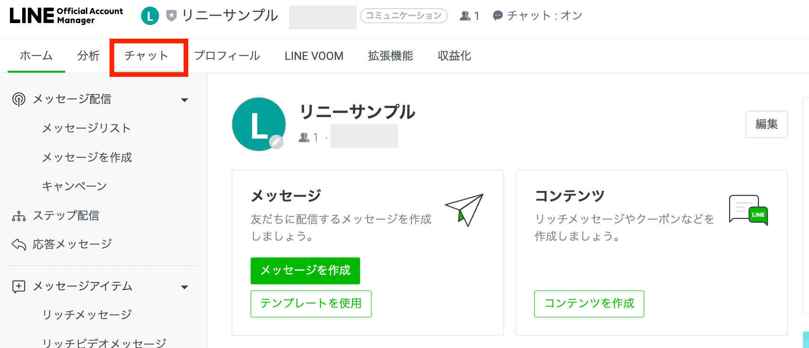The height and width of the screenshot is (348, 809).
Task: Open the LINE VOOM tab
Action: tap(314, 56)
